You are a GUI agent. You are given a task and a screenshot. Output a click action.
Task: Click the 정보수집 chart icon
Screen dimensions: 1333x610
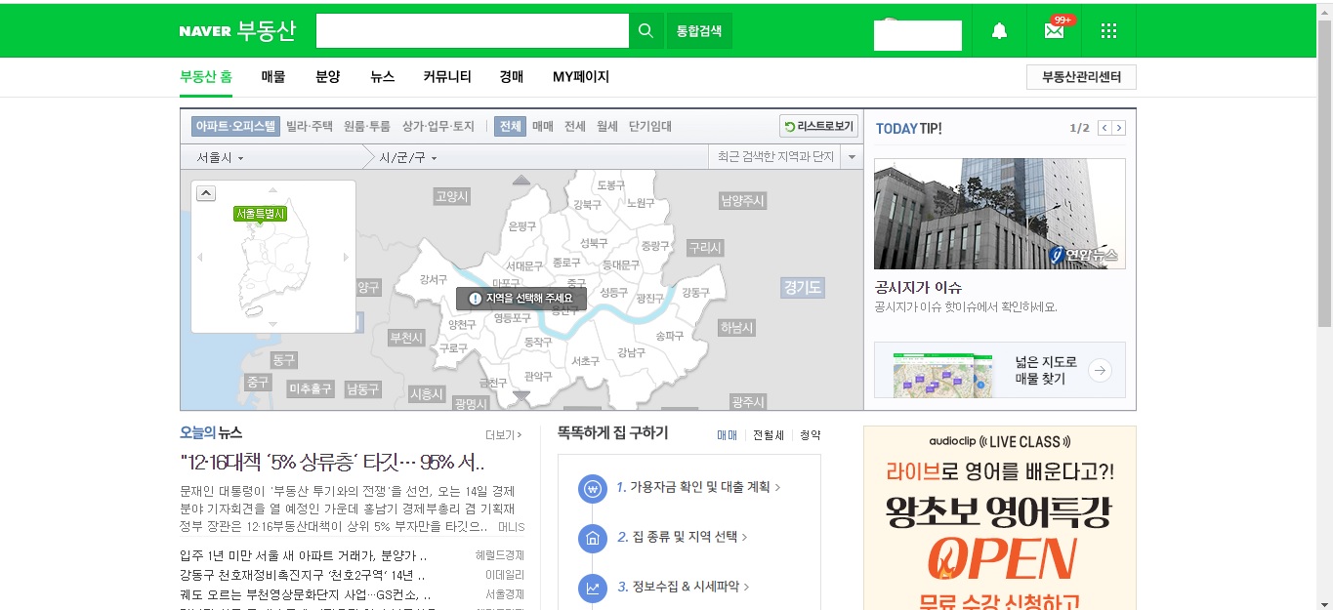click(x=592, y=588)
